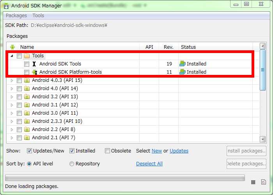Screen dimensions: 273x195
Task: Click the Android SDK Platform-tools robot wrench icon
Action: (35, 72)
